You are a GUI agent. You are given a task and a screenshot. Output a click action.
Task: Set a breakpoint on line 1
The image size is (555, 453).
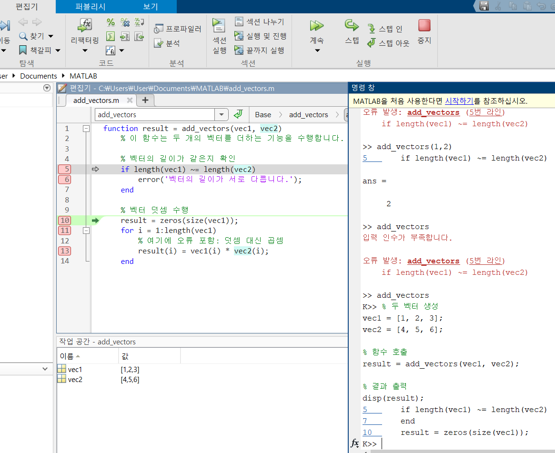click(67, 129)
